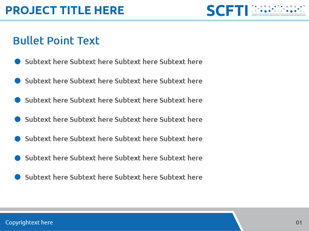The height and width of the screenshot is (231, 309).
Task: Click the first Subtext here line
Action: coord(114,62)
